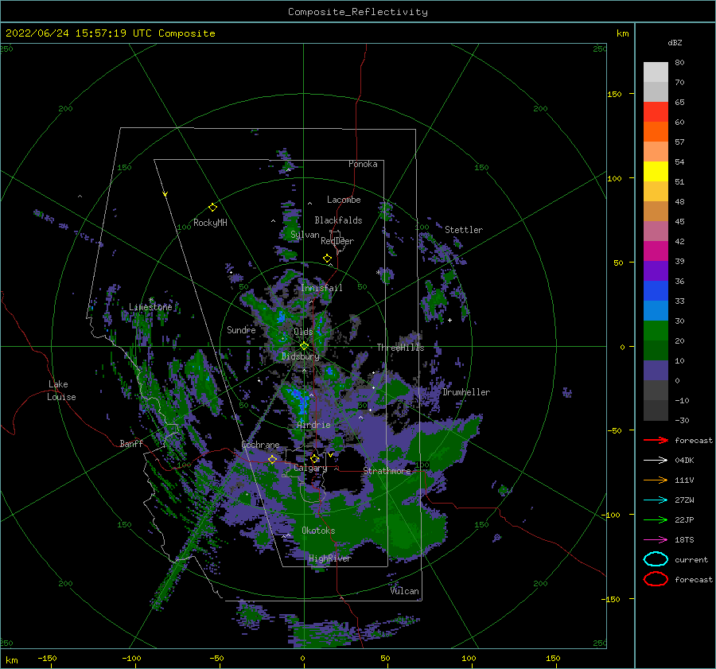Click the Blackfalds town label
This screenshot has height=669, width=716.
338,220
